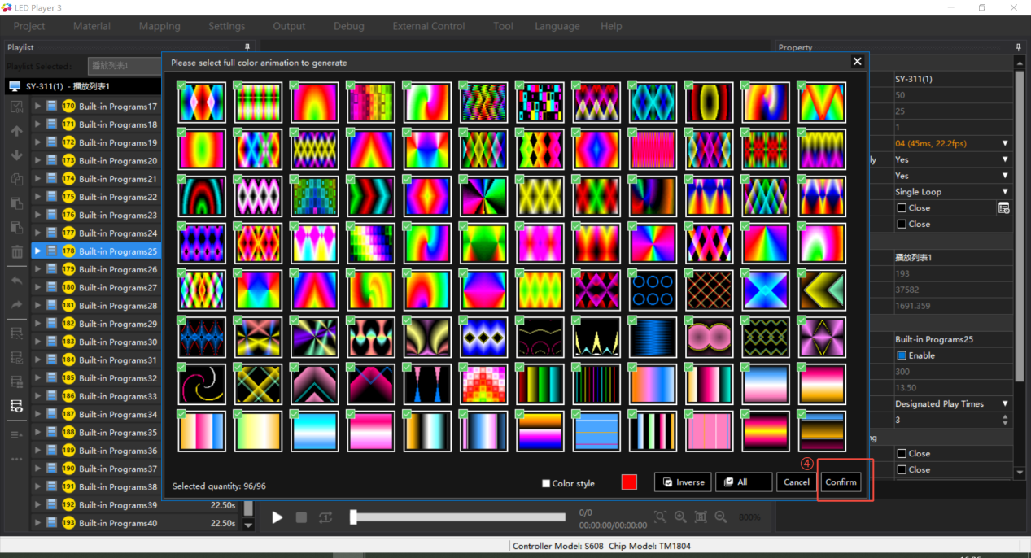Adjust the play times stepper showing 3

tap(1006, 421)
